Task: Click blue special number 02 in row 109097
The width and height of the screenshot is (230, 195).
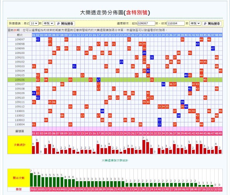Action: pyautogui.click(x=38, y=39)
